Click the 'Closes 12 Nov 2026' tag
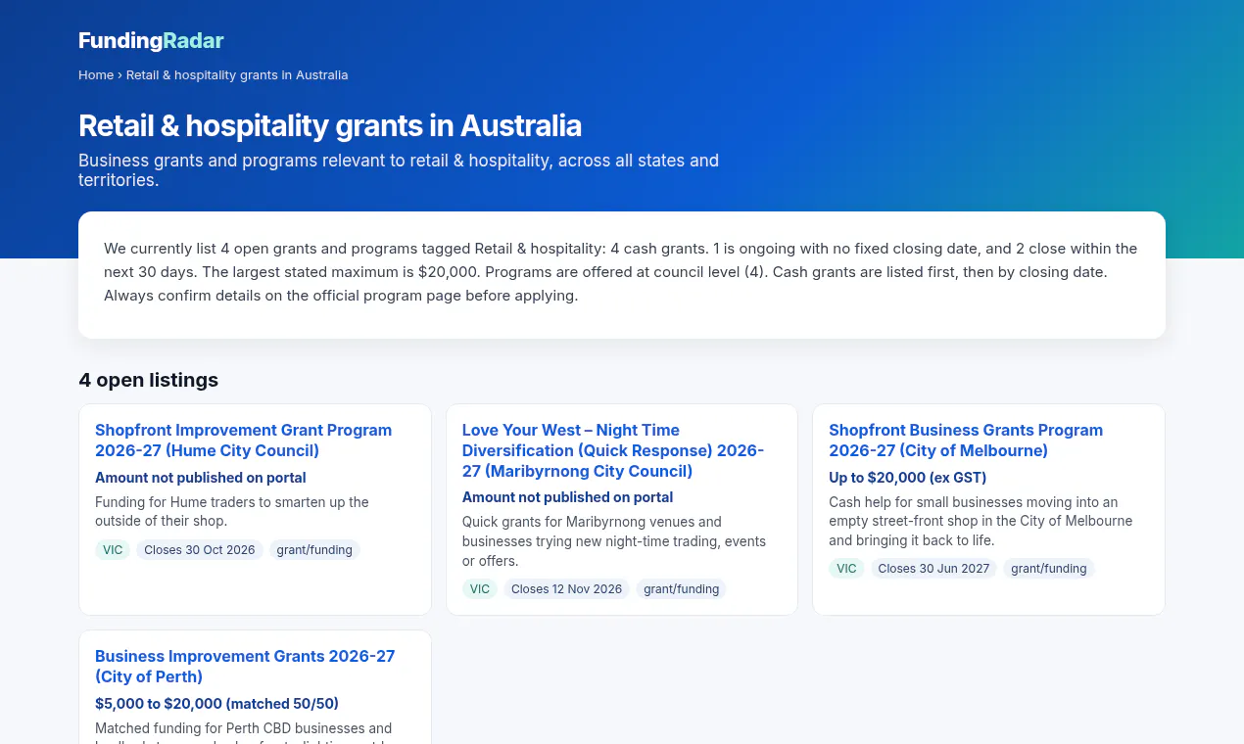Viewport: 1244px width, 744px height. click(566, 589)
